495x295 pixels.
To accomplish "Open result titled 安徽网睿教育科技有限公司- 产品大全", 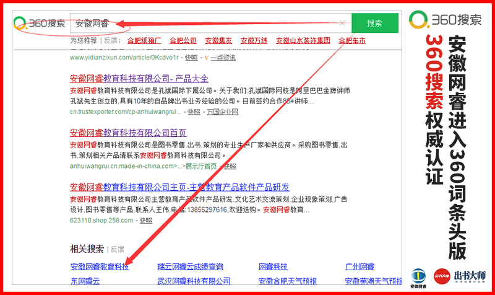I will [x=139, y=79].
